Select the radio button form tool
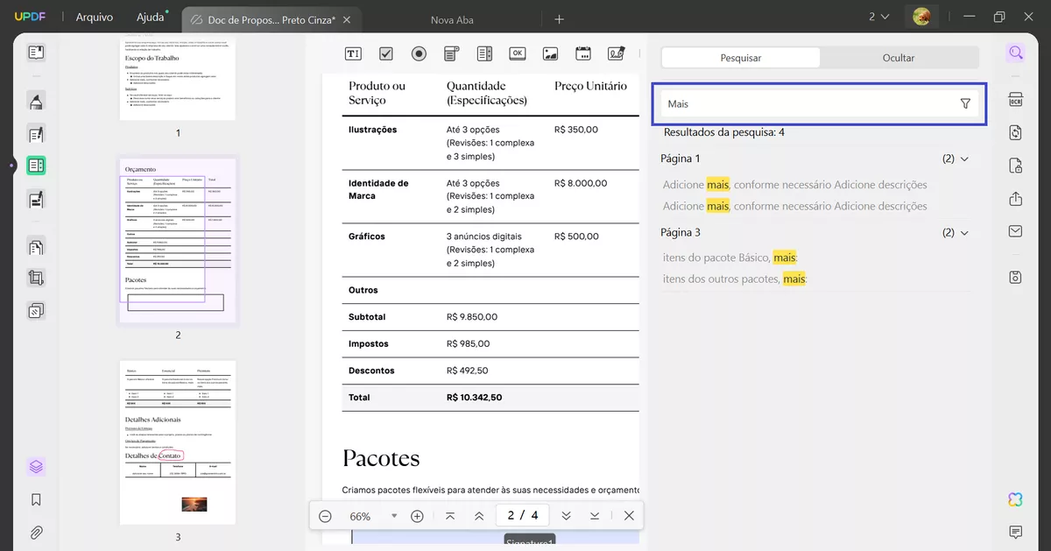This screenshot has height=551, width=1051. (419, 53)
